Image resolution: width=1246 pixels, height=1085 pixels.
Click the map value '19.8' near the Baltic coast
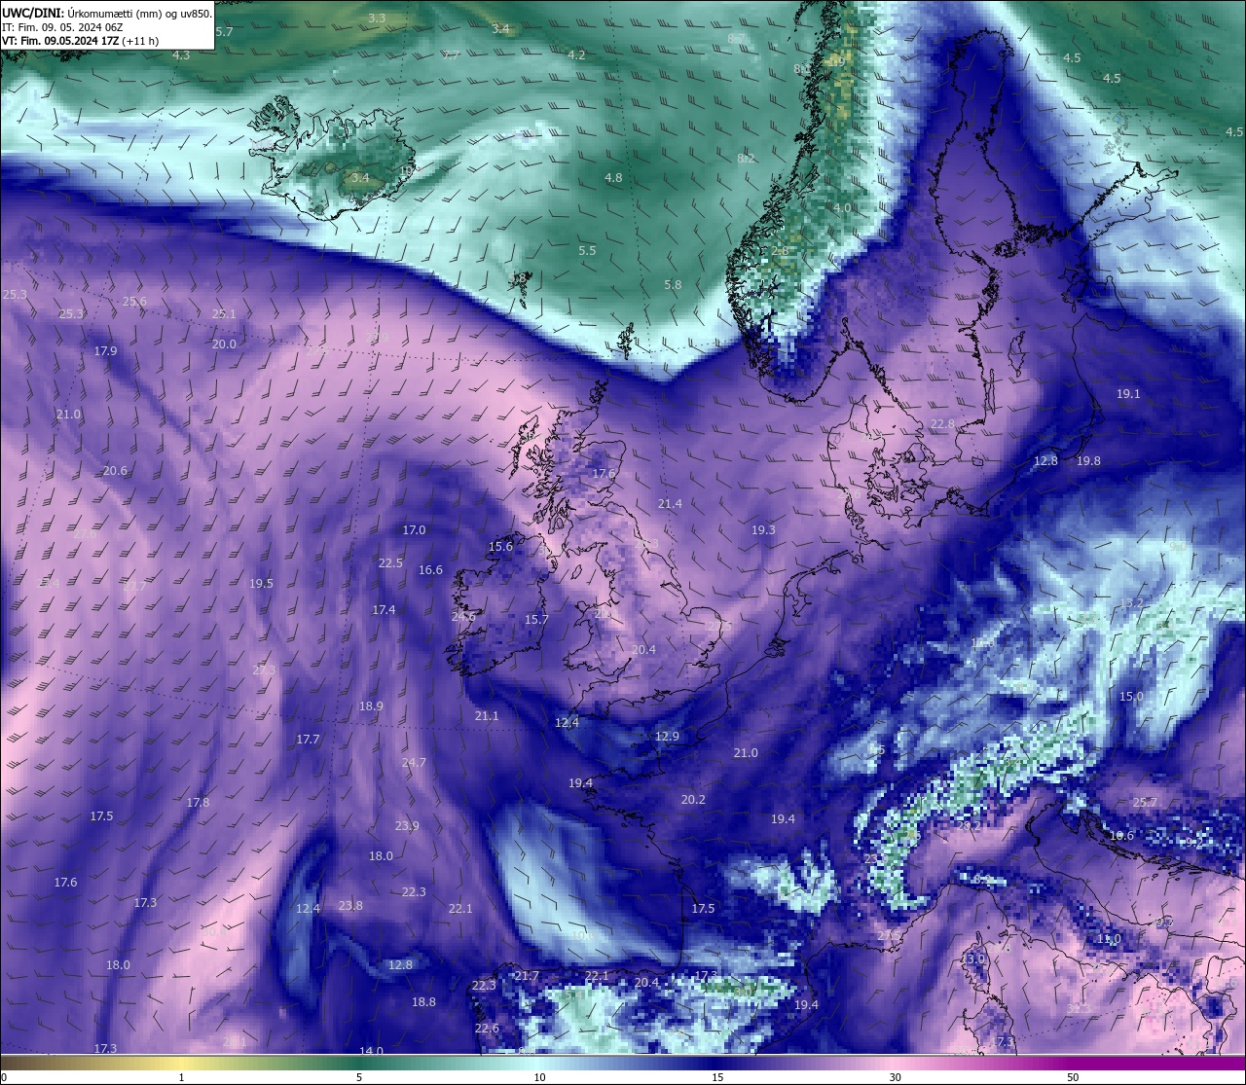pos(1088,461)
